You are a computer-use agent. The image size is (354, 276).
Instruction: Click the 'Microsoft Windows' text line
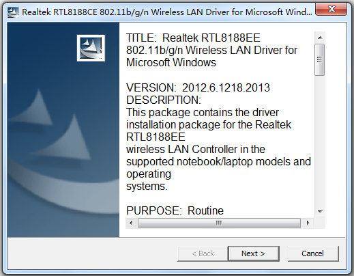(171, 62)
